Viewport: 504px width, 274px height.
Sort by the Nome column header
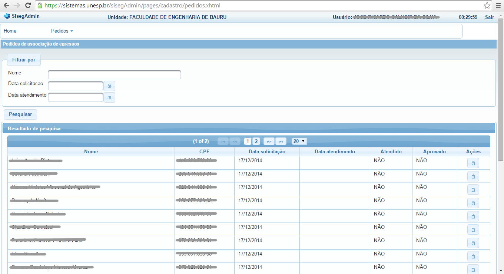coord(91,151)
